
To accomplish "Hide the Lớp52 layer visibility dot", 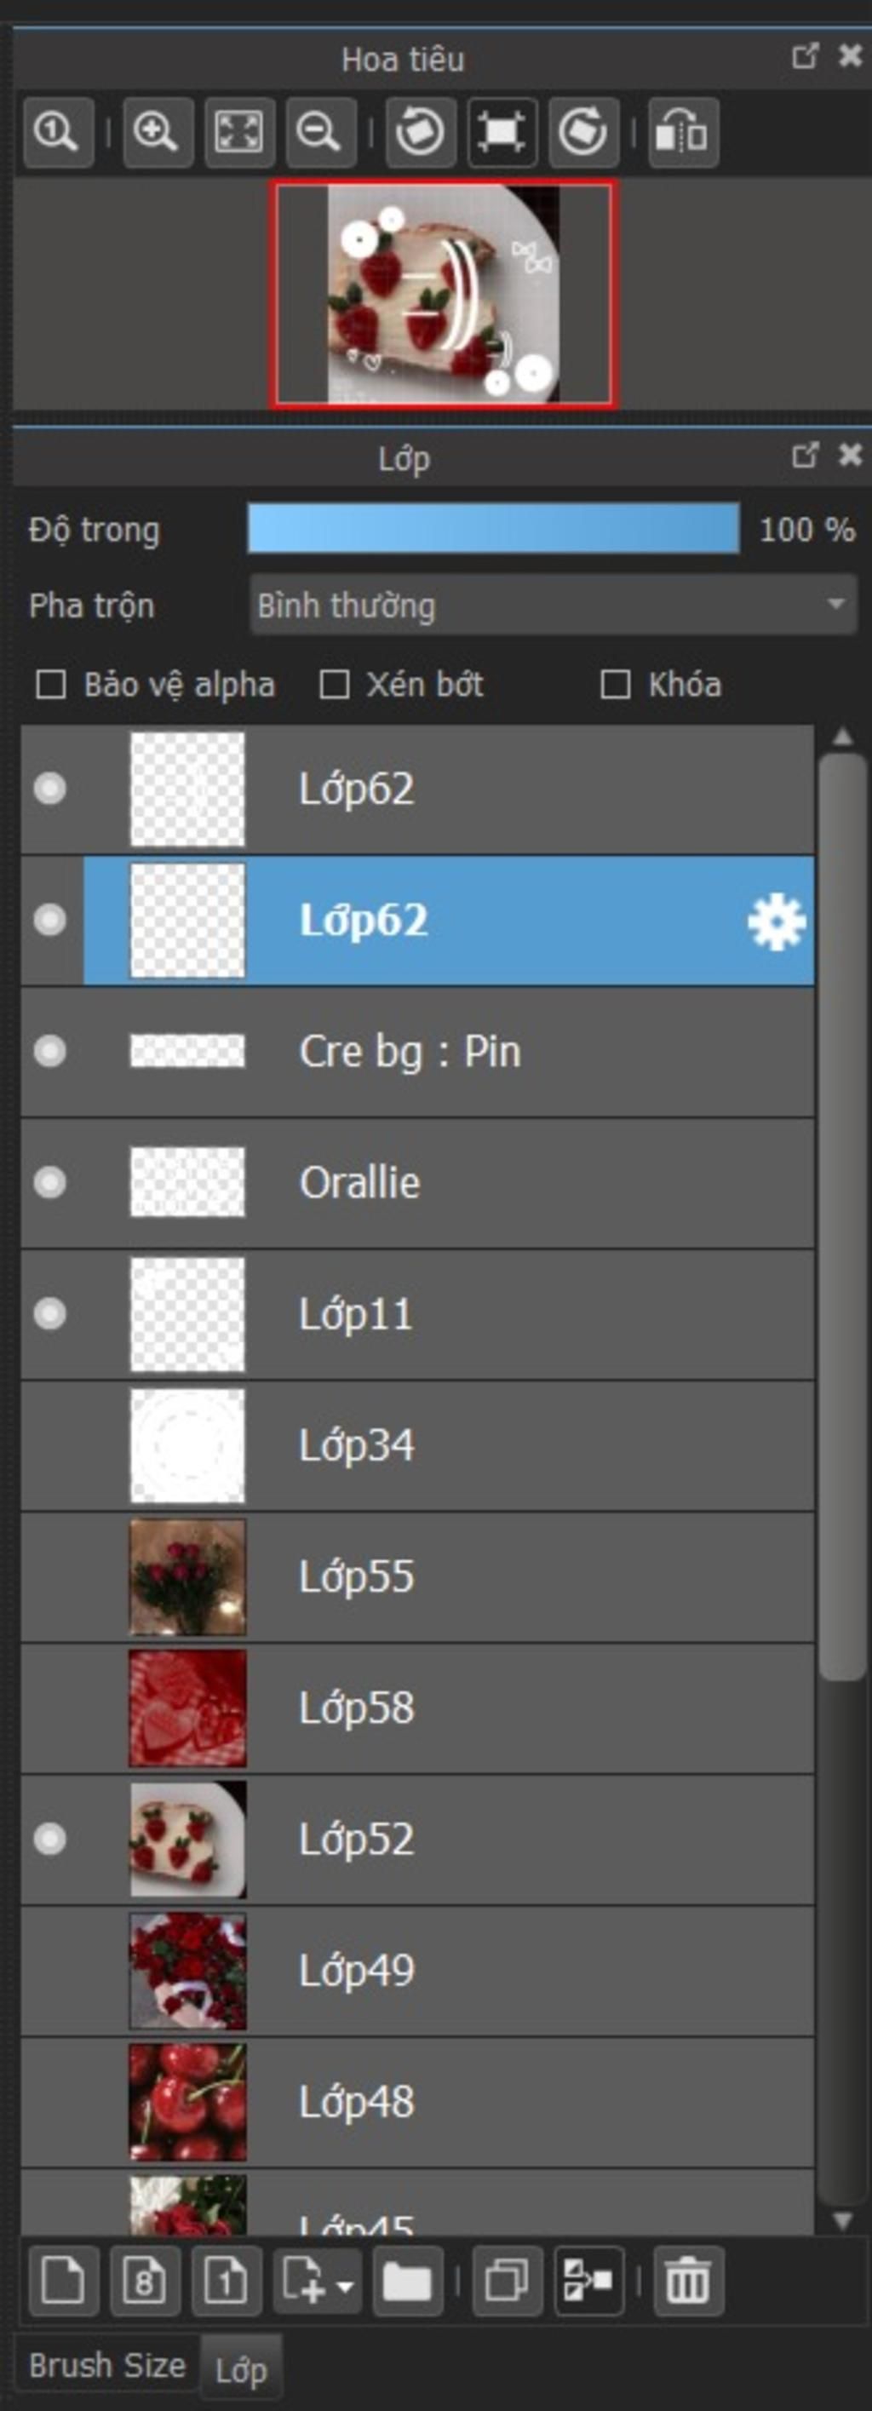I will click(x=49, y=1840).
